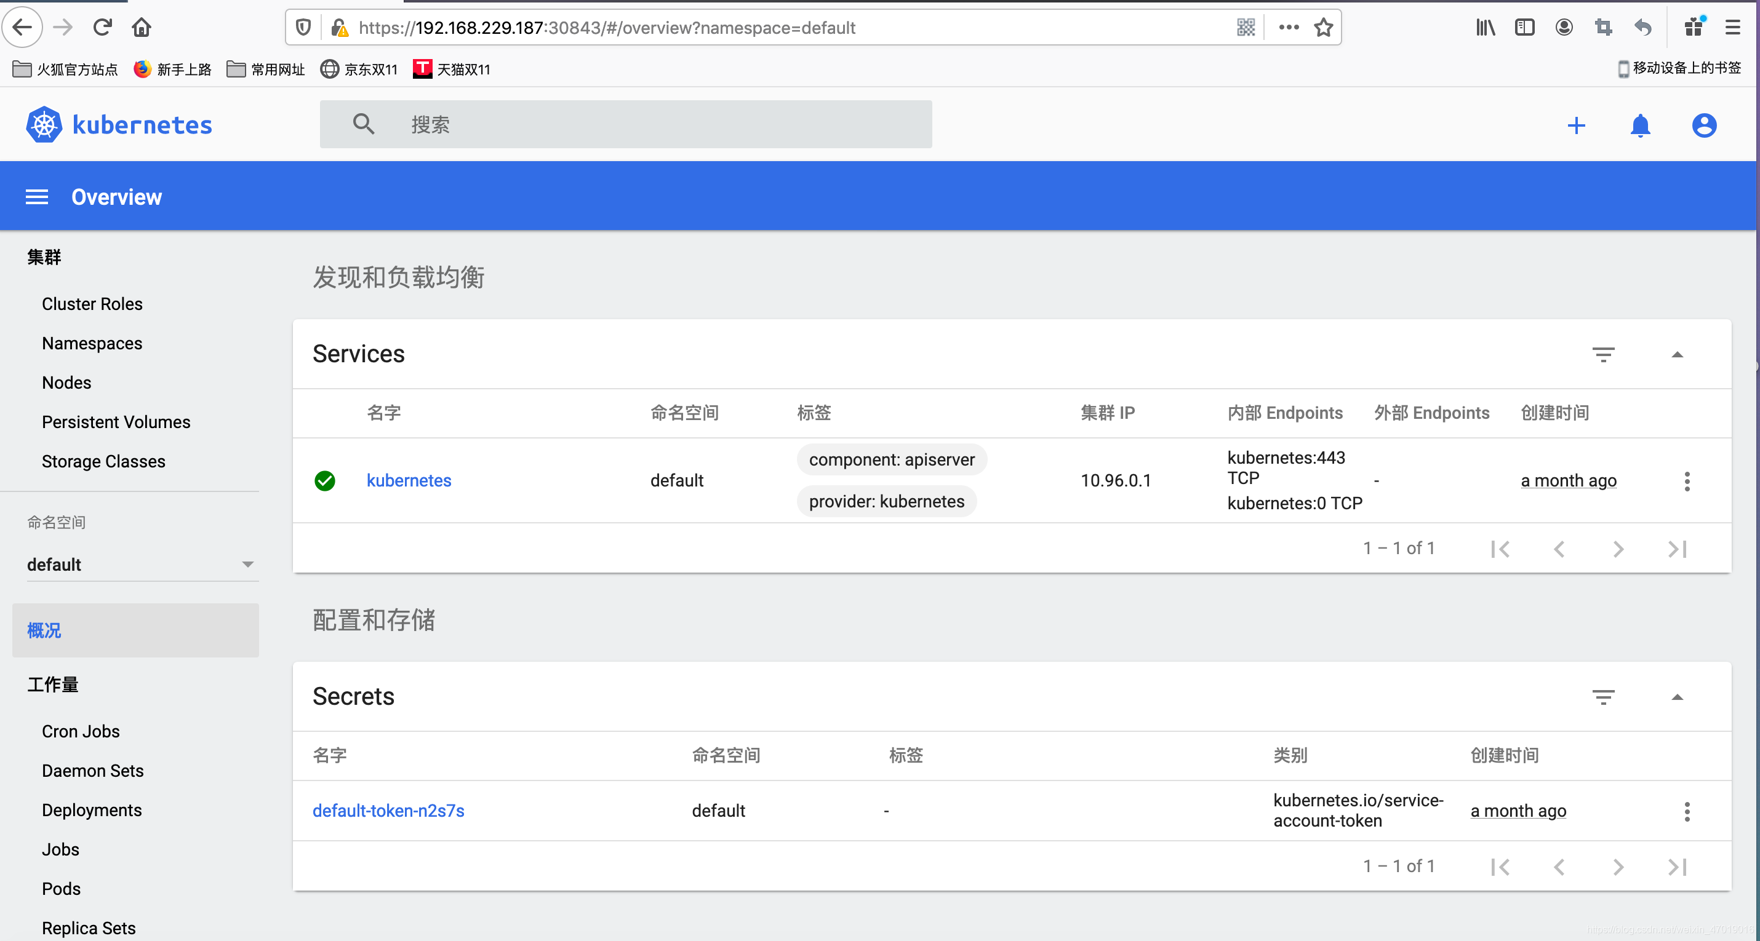Open notifications bell icon

(x=1641, y=125)
